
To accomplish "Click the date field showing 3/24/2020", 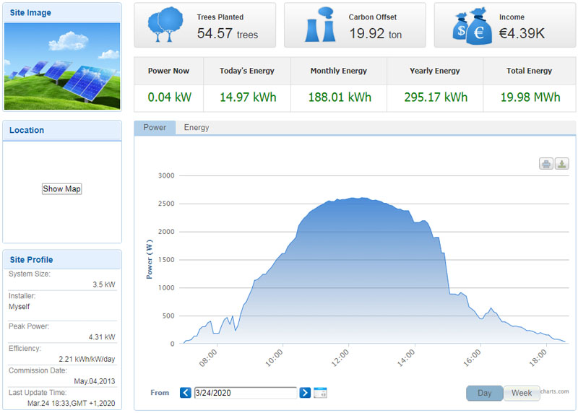I will [245, 393].
